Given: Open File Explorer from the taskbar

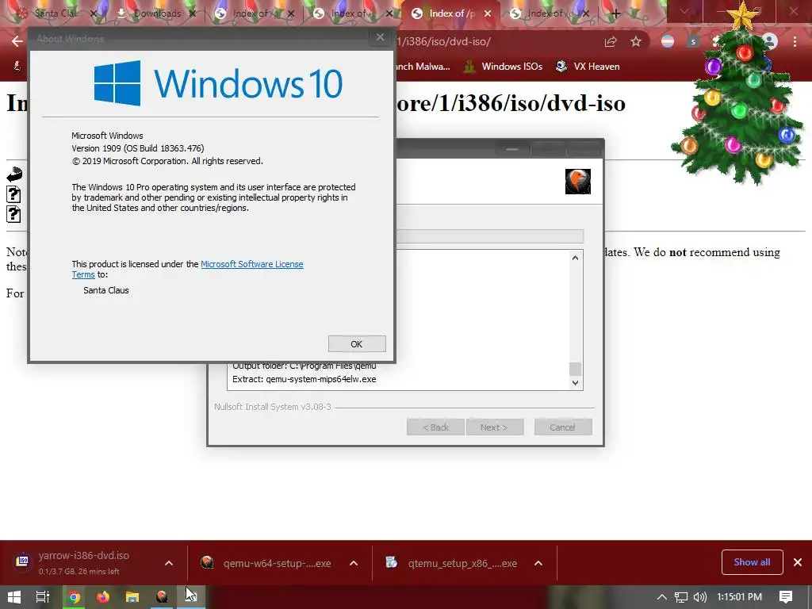Looking at the screenshot, I should click(132, 597).
